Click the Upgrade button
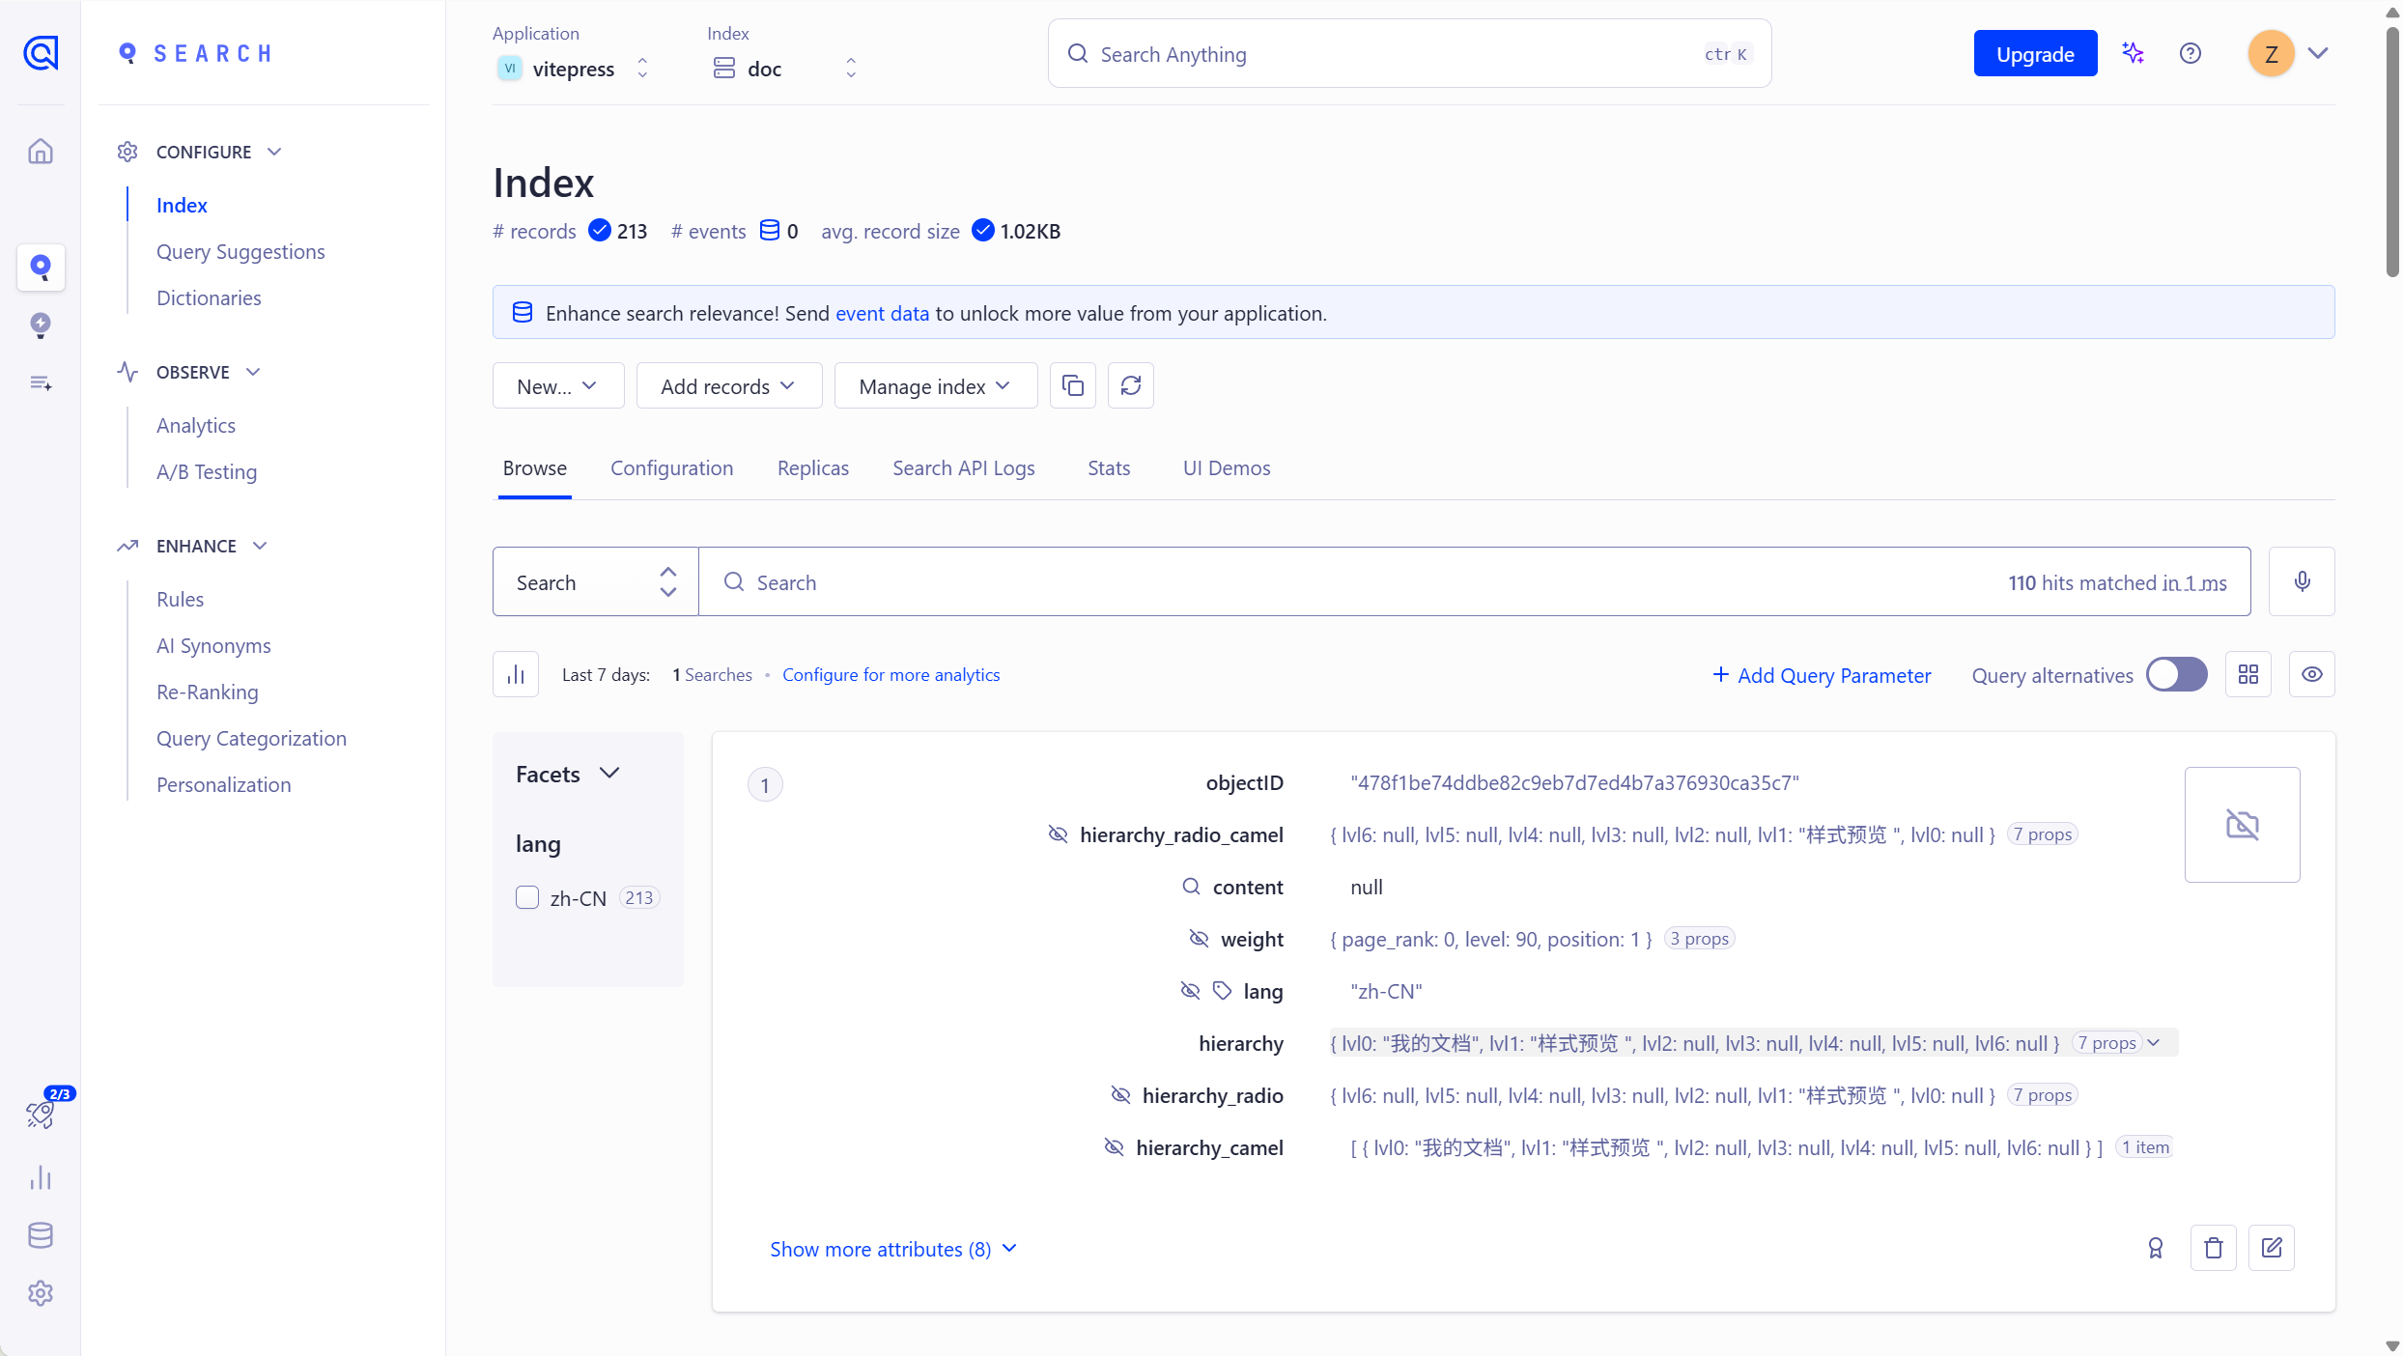Viewport: 2403px width, 1356px height. (2035, 54)
